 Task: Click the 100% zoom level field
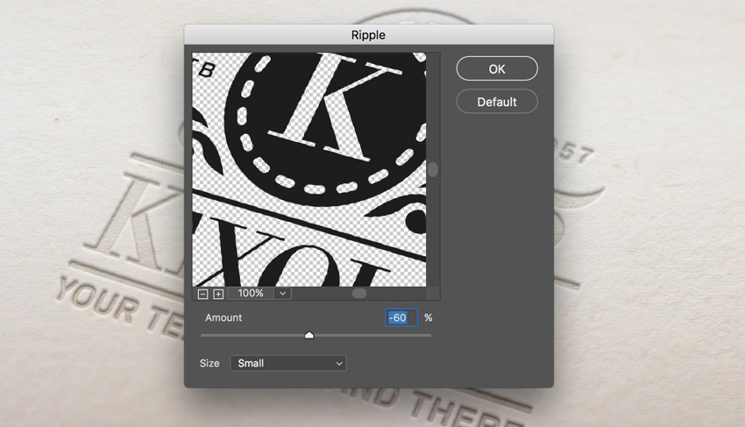point(251,294)
